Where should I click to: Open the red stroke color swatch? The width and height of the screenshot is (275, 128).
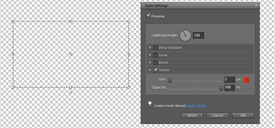(247, 80)
